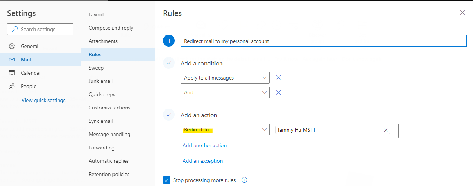Select Automatic replies in the Mail menu

108,161
